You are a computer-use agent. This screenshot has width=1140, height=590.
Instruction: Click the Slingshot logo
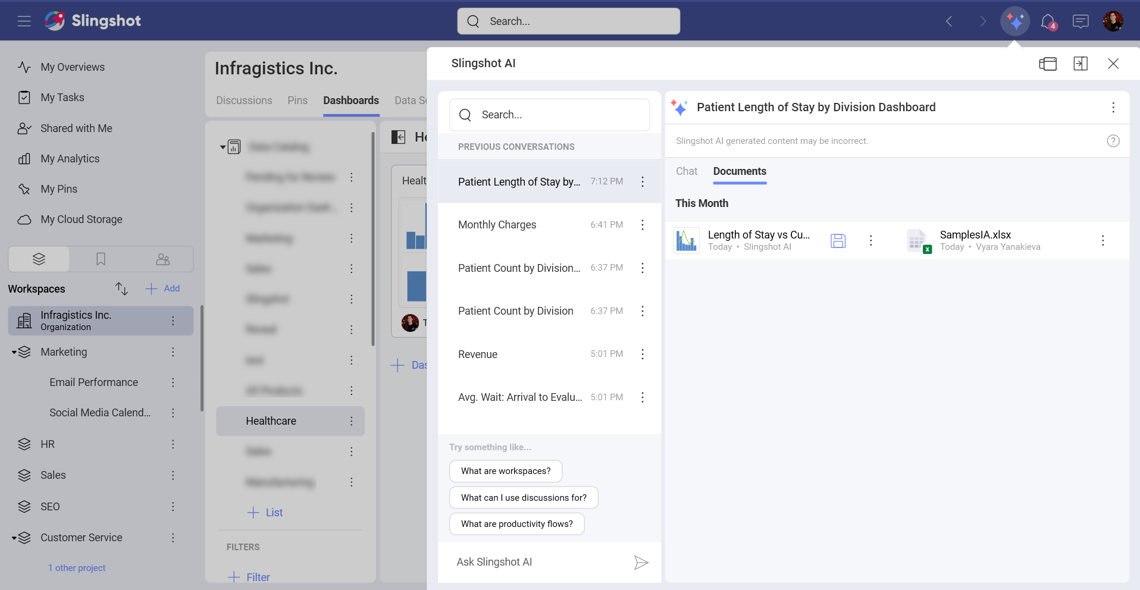(x=92, y=21)
